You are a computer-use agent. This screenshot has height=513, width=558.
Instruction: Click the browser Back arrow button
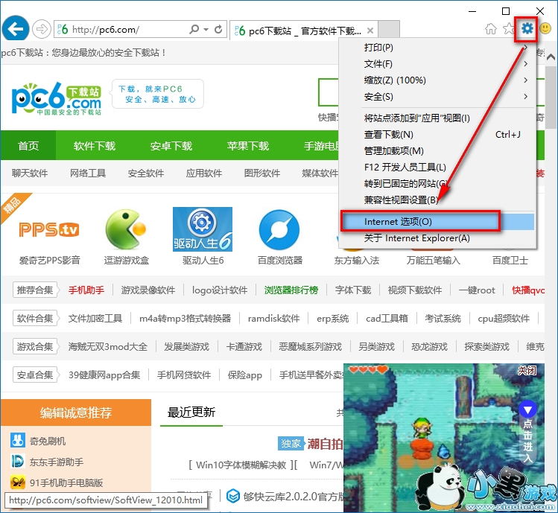point(16,29)
